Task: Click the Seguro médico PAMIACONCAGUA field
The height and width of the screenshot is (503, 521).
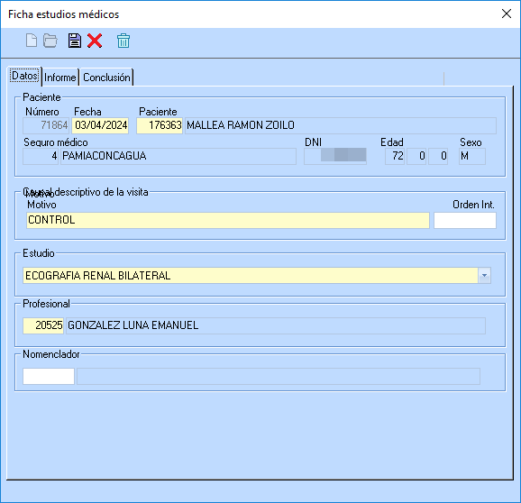Action: (178, 156)
